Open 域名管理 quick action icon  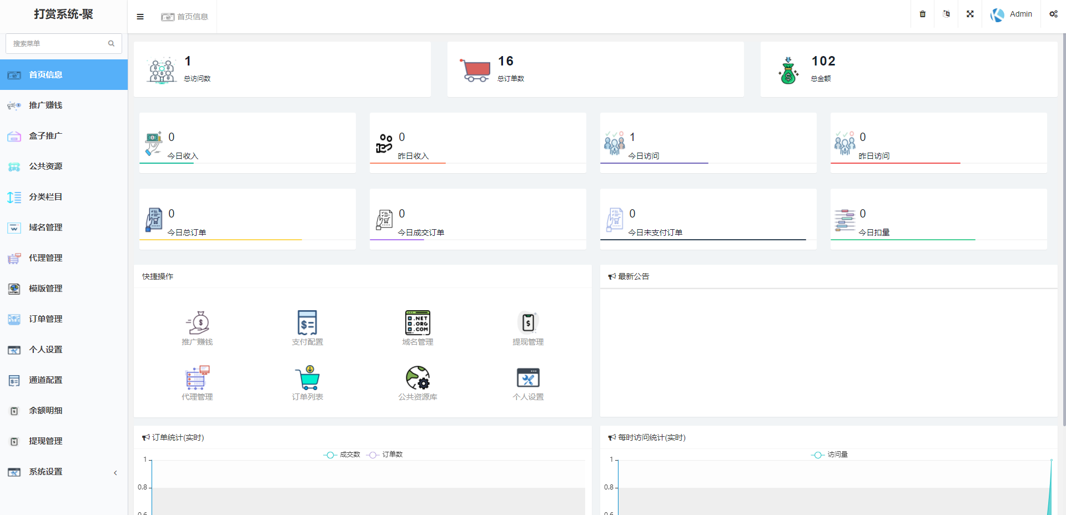418,323
